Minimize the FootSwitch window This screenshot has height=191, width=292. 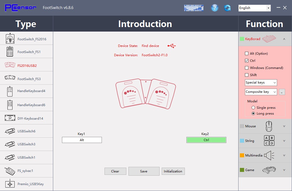point(278,8)
